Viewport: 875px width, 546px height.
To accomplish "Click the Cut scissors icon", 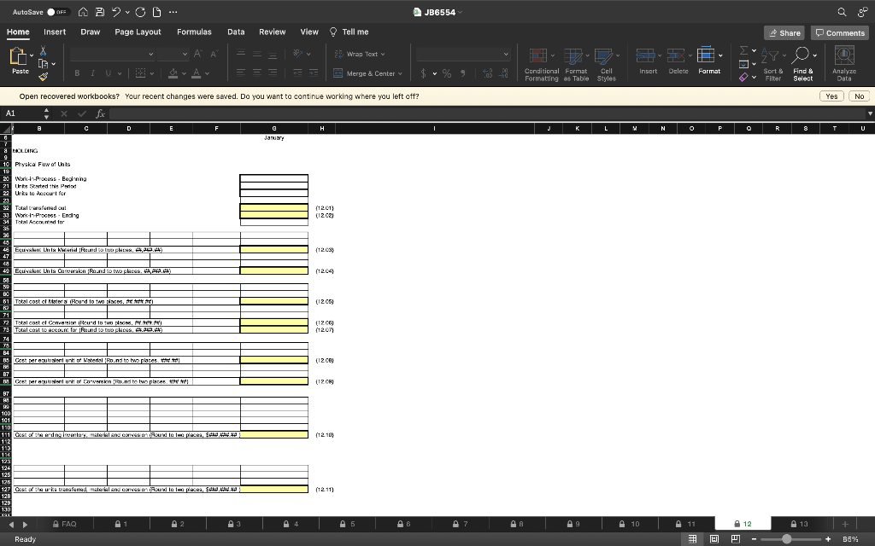I will (43, 50).
